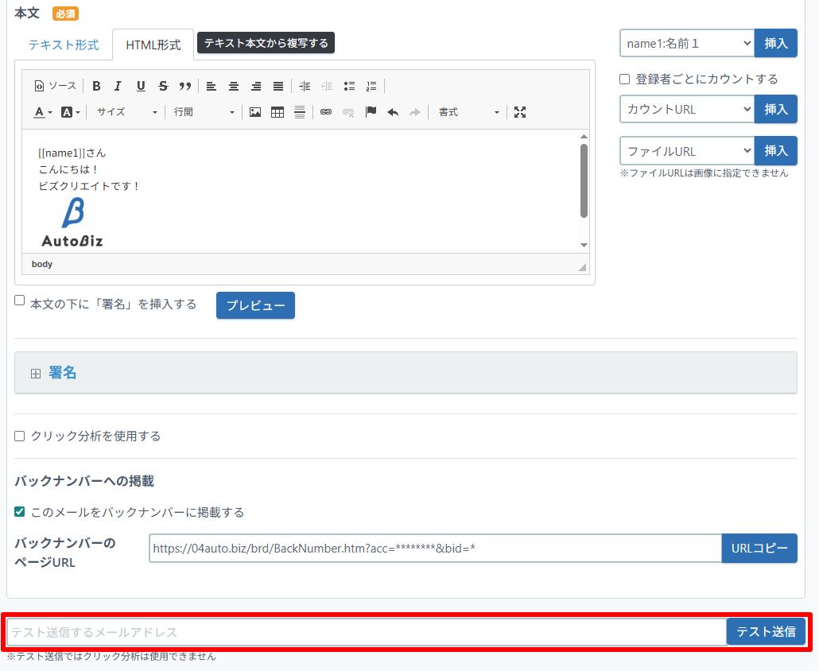Click the テスト送信 button
This screenshot has height=671, width=819.
pyautogui.click(x=766, y=632)
